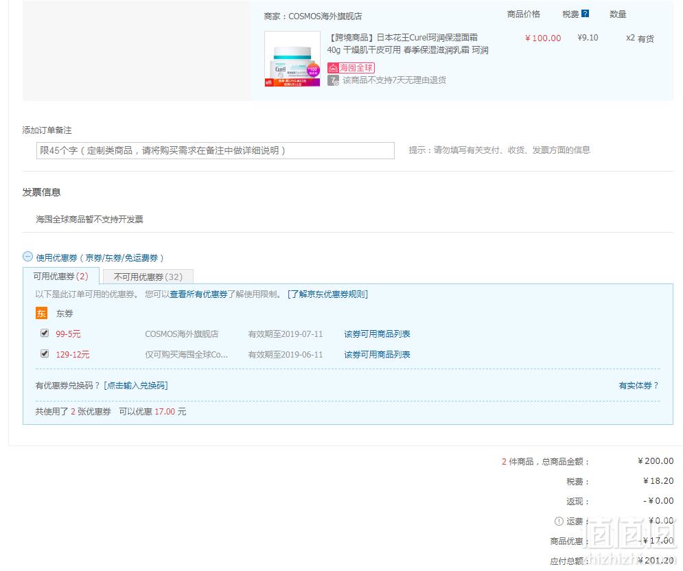The height and width of the screenshot is (571, 683).
Task: Click 点击输入兑换码 to enter a code
Action: pos(136,386)
